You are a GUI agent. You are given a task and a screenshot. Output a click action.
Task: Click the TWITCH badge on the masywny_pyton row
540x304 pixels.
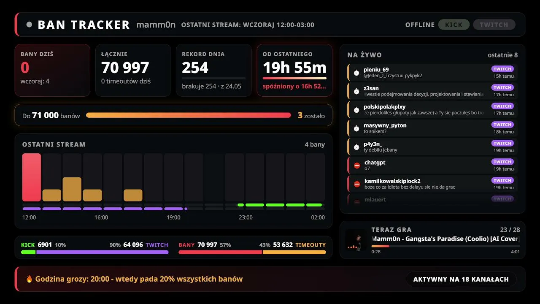coord(502,125)
